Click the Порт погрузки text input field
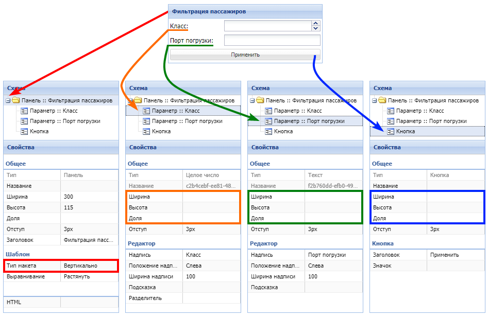This screenshot has width=488, height=317. (272, 41)
